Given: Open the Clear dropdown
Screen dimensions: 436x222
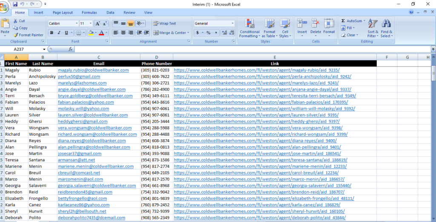Looking at the screenshot, I should 350,35.
